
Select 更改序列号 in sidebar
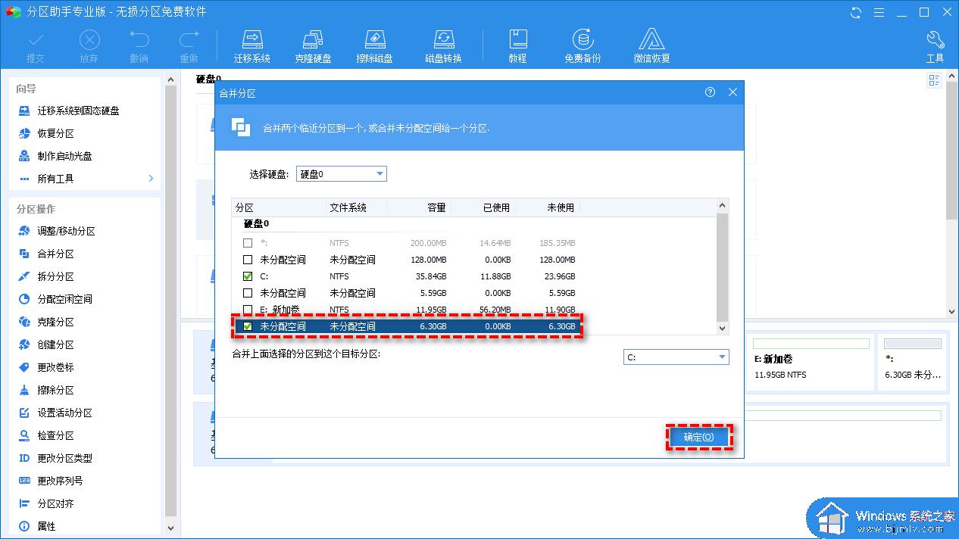[60, 481]
